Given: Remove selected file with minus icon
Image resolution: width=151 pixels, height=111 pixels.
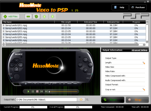Looking at the screenshot, I should pyautogui.click(x=28, y=17).
